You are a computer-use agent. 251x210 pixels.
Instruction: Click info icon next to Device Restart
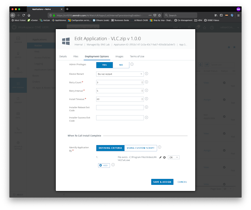click(146, 74)
